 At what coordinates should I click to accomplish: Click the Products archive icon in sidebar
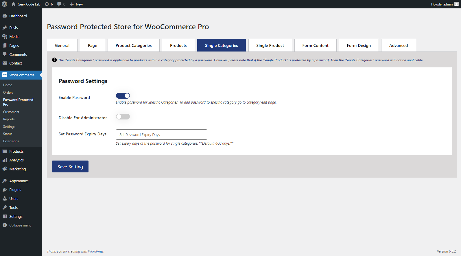5,151
